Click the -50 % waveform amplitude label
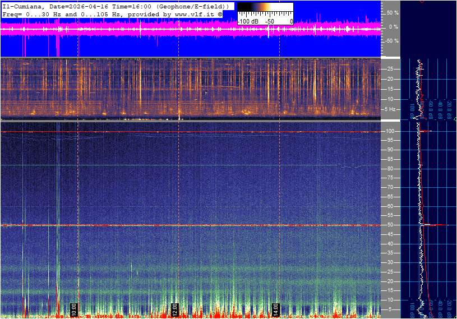457x319 pixels. click(391, 41)
